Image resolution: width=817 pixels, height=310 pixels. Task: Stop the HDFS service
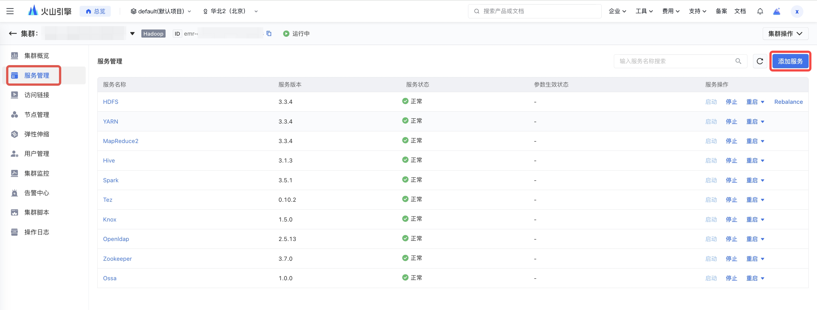tap(731, 102)
